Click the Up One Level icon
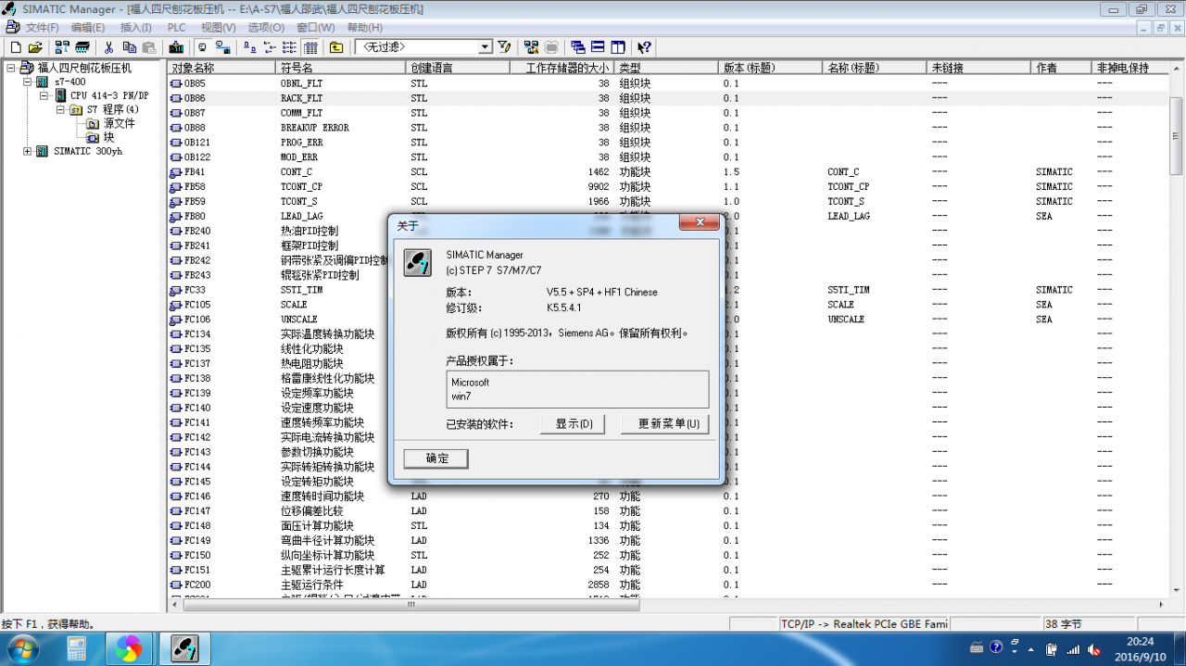 click(336, 46)
